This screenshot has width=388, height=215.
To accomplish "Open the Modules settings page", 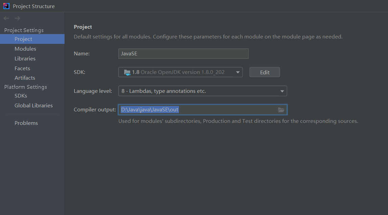I will coord(25,49).
